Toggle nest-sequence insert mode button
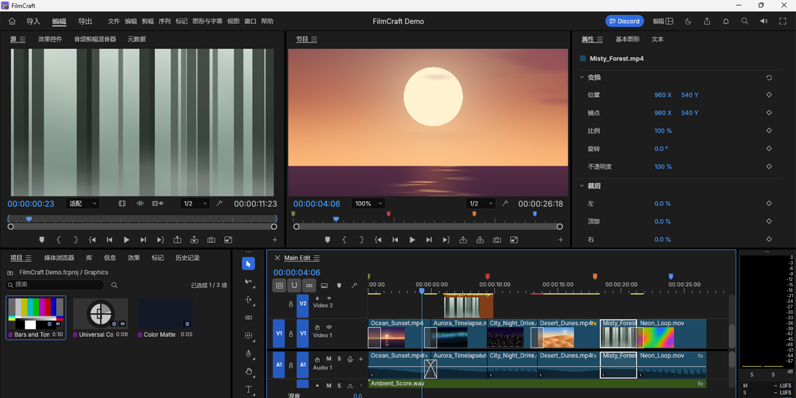The height and width of the screenshot is (398, 796). coord(279,285)
